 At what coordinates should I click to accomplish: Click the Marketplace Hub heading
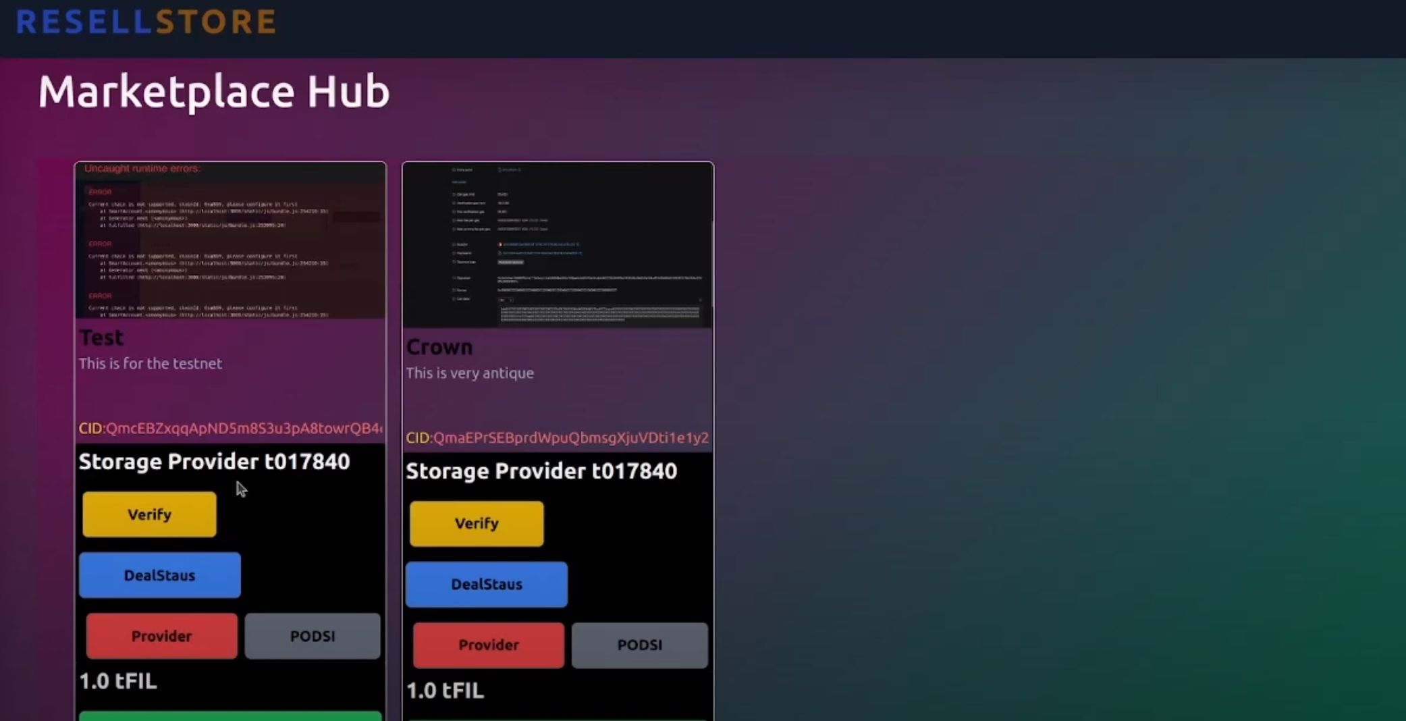214,91
